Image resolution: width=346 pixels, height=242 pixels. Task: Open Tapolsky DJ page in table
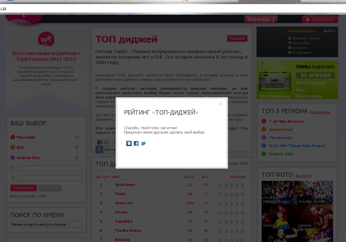point(123,221)
